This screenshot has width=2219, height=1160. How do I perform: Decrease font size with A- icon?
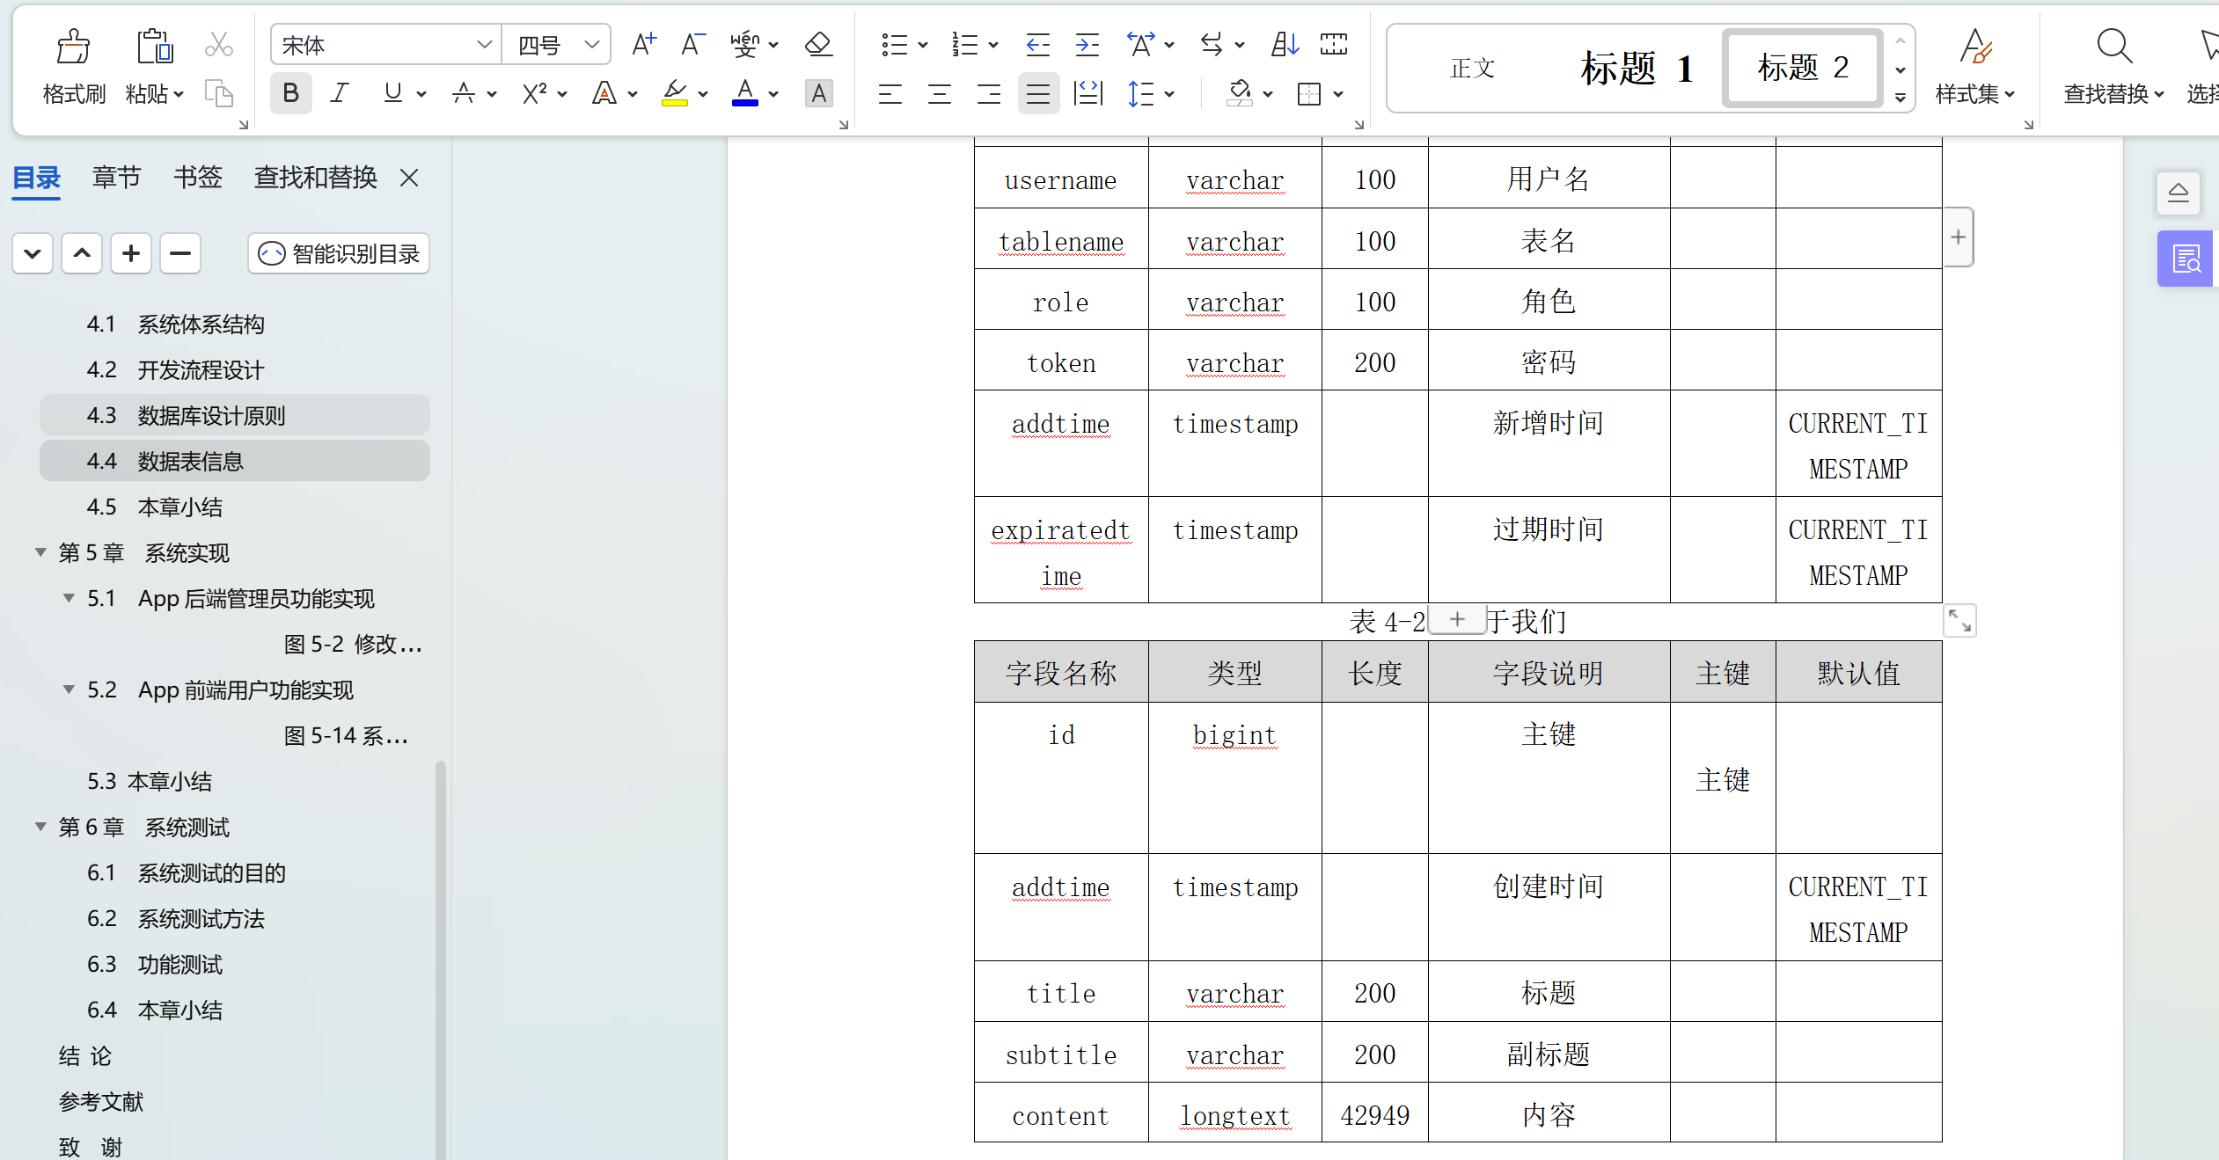click(x=693, y=44)
